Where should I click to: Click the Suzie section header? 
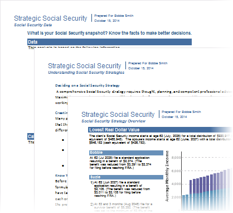pyautogui.click(x=126, y=177)
